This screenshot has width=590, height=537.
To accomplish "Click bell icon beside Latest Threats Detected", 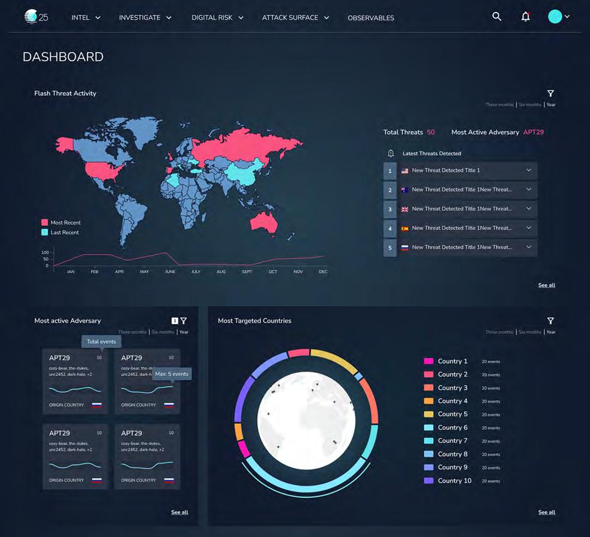I will [x=391, y=153].
